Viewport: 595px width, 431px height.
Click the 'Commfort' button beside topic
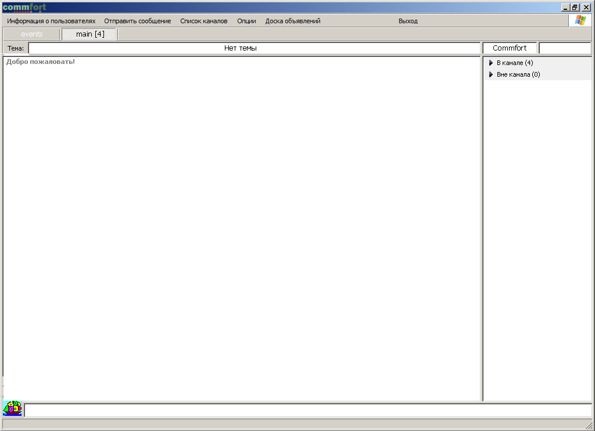pos(510,48)
